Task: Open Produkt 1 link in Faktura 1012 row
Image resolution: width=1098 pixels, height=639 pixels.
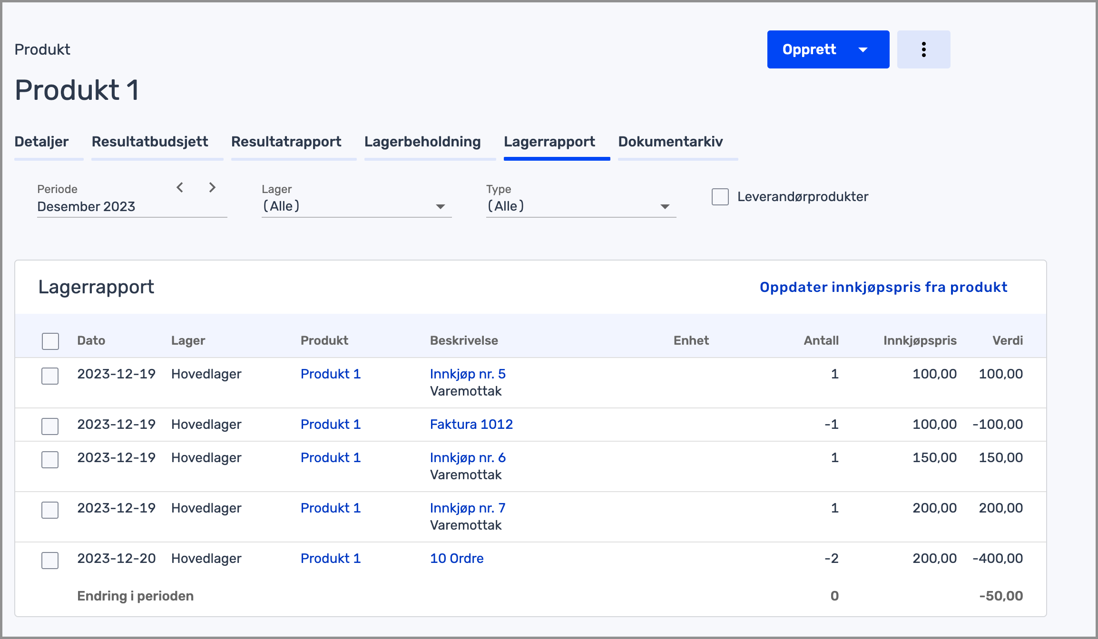Action: pyautogui.click(x=331, y=425)
